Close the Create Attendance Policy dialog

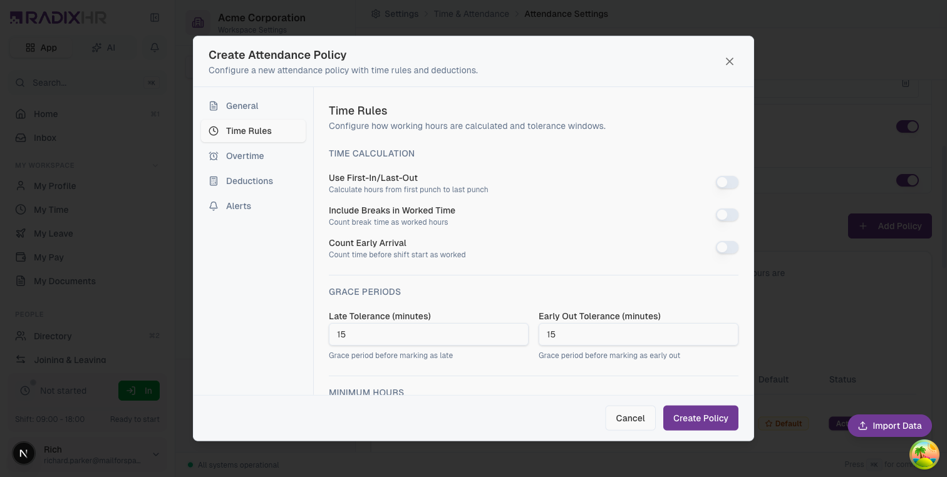coord(729,61)
